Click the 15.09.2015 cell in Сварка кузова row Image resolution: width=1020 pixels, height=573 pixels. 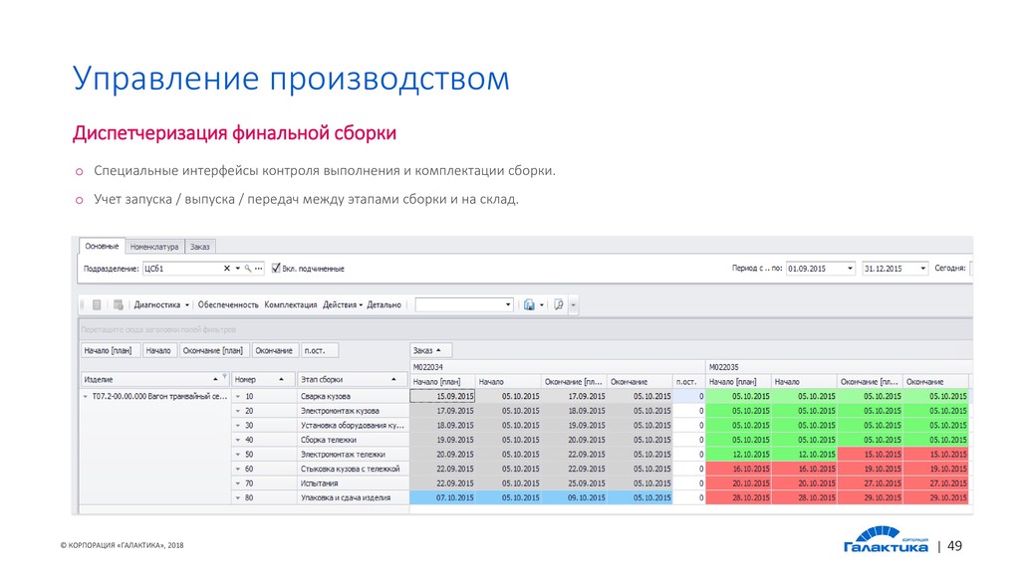point(443,396)
